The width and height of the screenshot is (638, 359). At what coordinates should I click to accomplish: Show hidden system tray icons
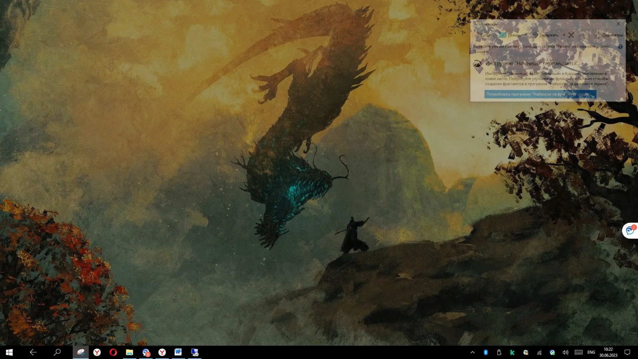[473, 352]
